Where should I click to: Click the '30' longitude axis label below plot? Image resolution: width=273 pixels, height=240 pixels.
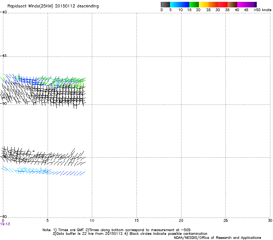pos(270,221)
